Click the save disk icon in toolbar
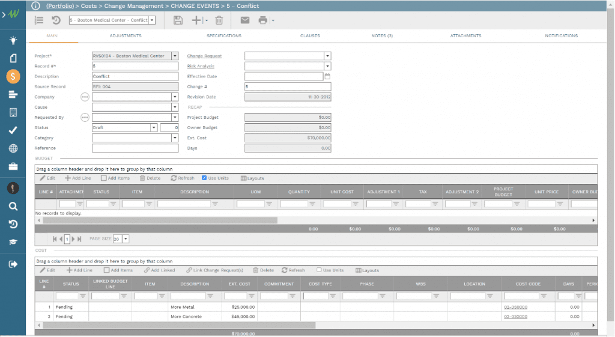 pos(178,20)
